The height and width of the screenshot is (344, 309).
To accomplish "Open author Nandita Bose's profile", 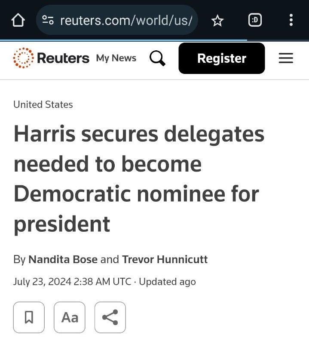I will 63,259.
